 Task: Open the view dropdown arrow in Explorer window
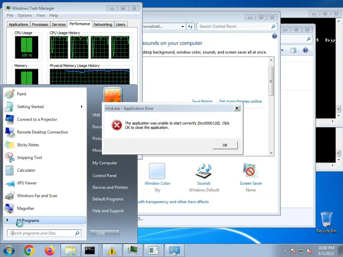(x=282, y=50)
